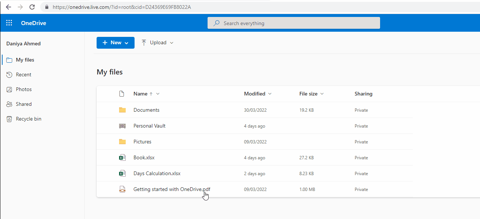Open the Microsoft 365 app launcher
This screenshot has height=219, width=480.
(x=9, y=22)
